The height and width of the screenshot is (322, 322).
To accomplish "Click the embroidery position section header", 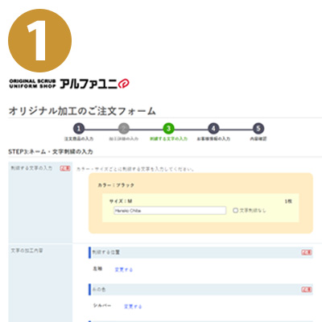I will coord(200,253).
